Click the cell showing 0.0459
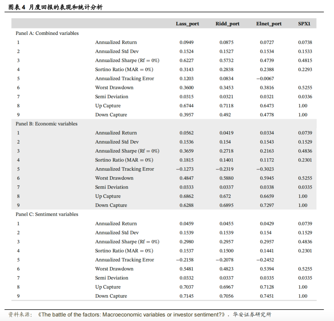Screen dimensions: 334x321 [186, 224]
